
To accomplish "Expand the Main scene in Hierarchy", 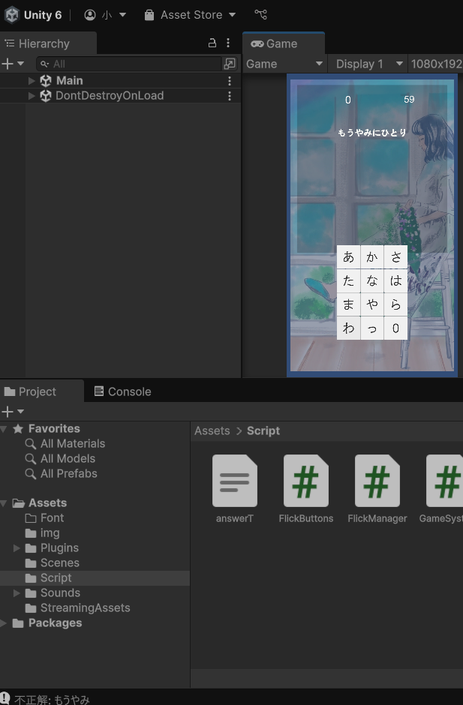I will [x=32, y=80].
